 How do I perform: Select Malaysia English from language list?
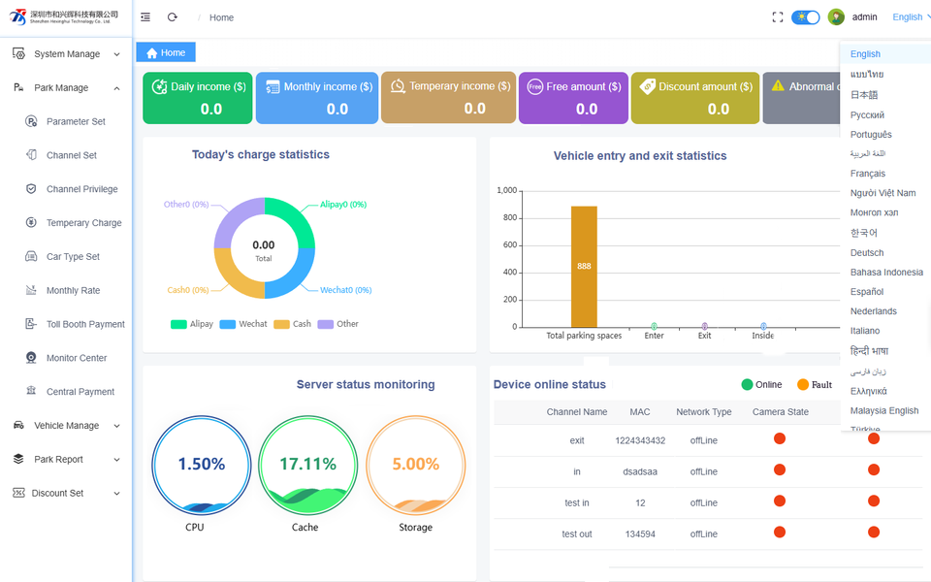[884, 411]
